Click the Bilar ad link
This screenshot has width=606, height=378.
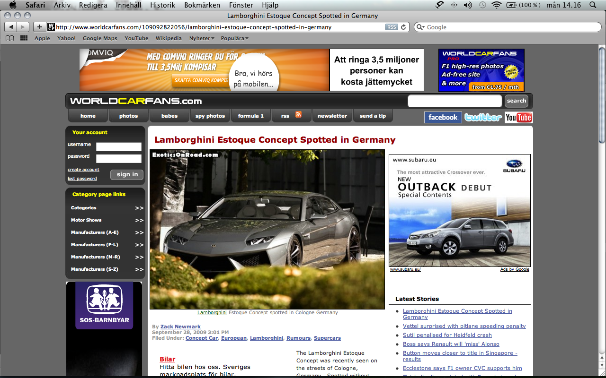(x=168, y=360)
